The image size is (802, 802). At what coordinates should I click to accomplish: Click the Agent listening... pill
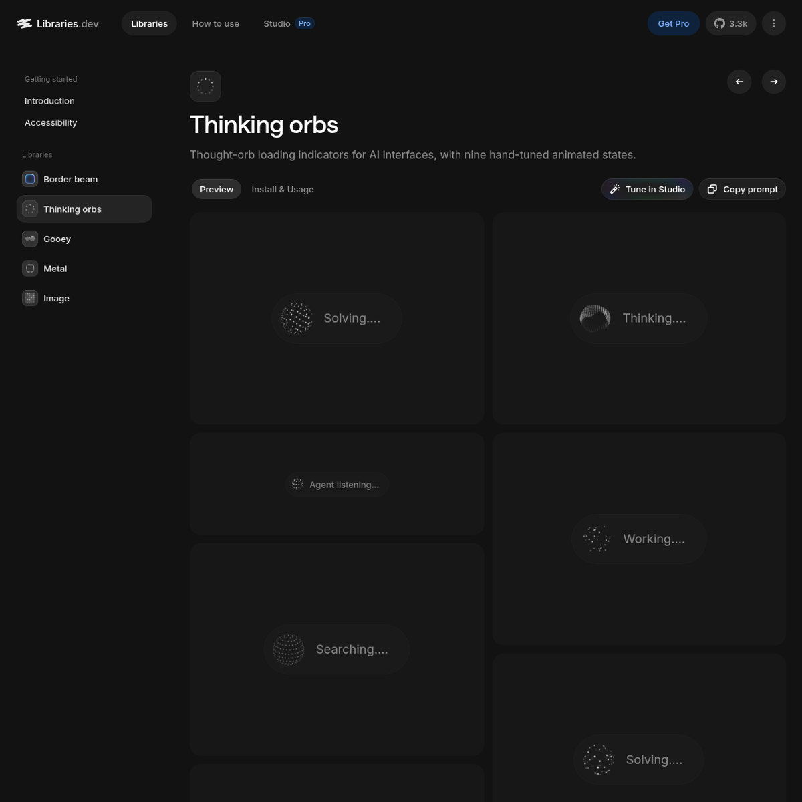click(x=337, y=484)
